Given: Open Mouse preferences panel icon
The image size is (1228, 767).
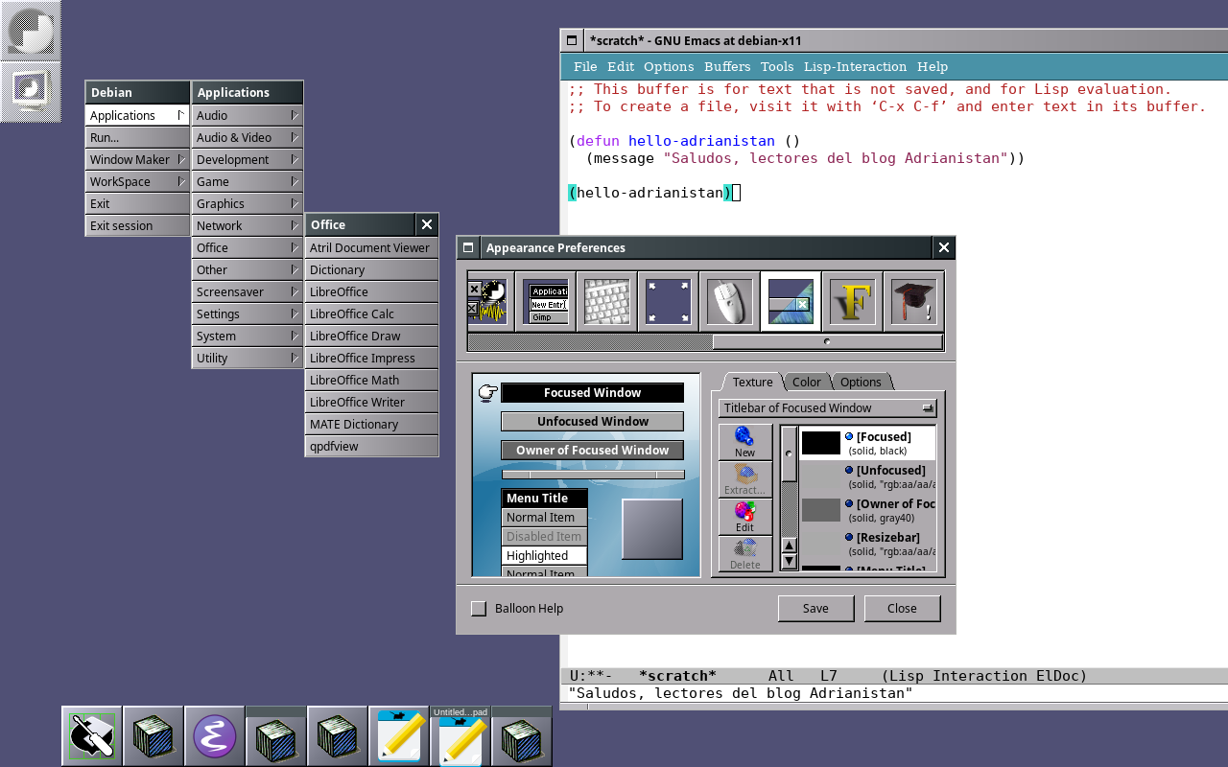Looking at the screenshot, I should 729,302.
